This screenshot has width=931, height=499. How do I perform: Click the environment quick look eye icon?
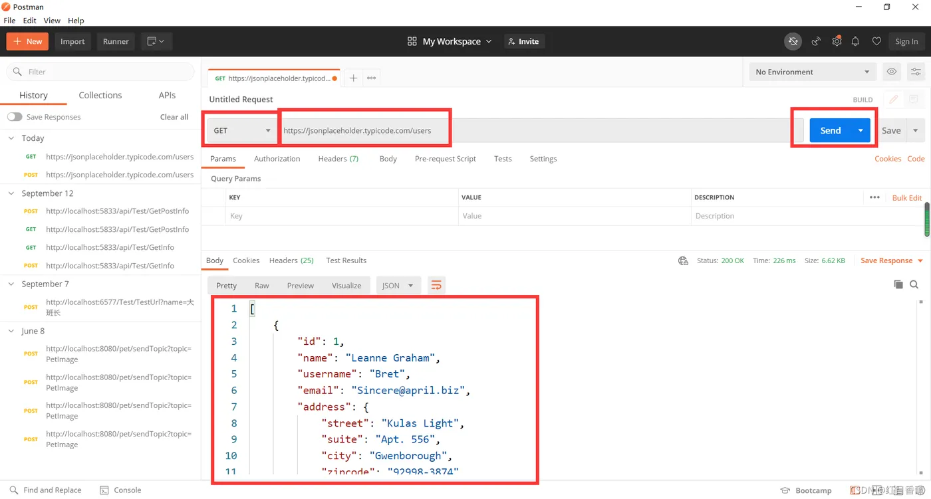892,72
